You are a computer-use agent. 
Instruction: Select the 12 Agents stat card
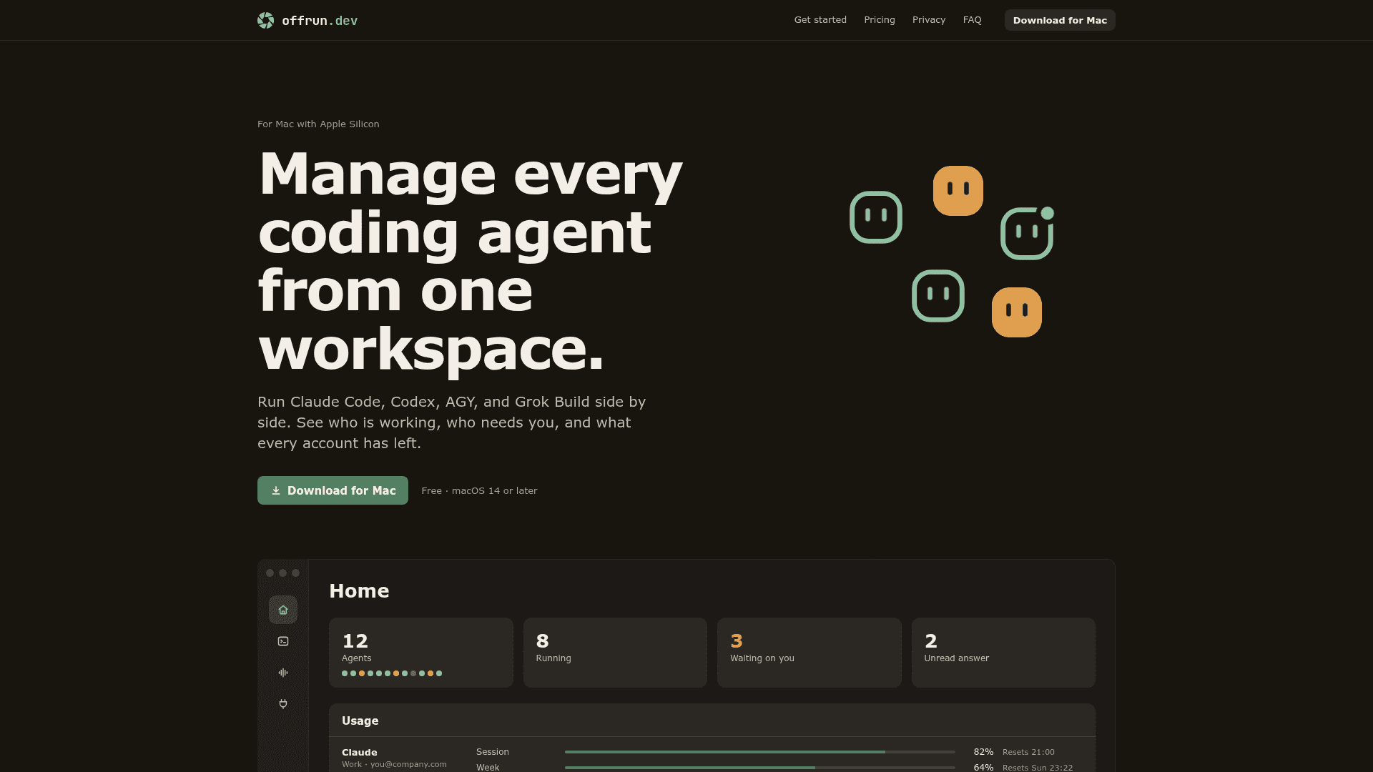[421, 653]
